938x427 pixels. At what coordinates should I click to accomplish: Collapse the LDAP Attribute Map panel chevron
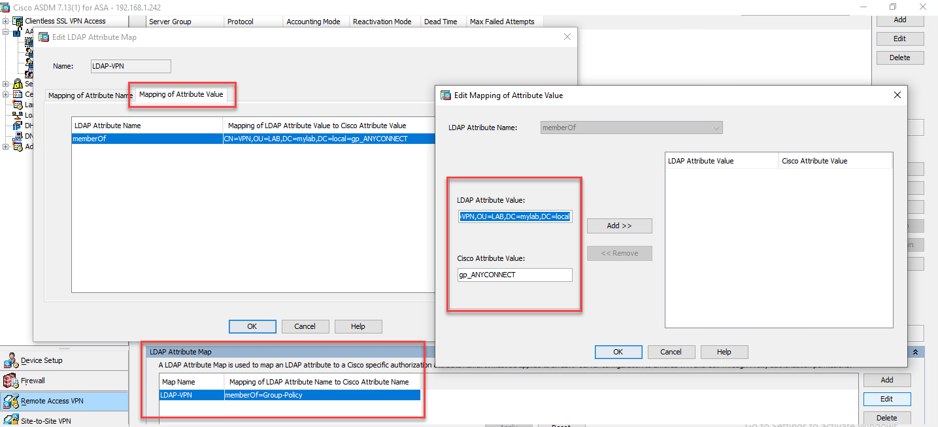915,352
